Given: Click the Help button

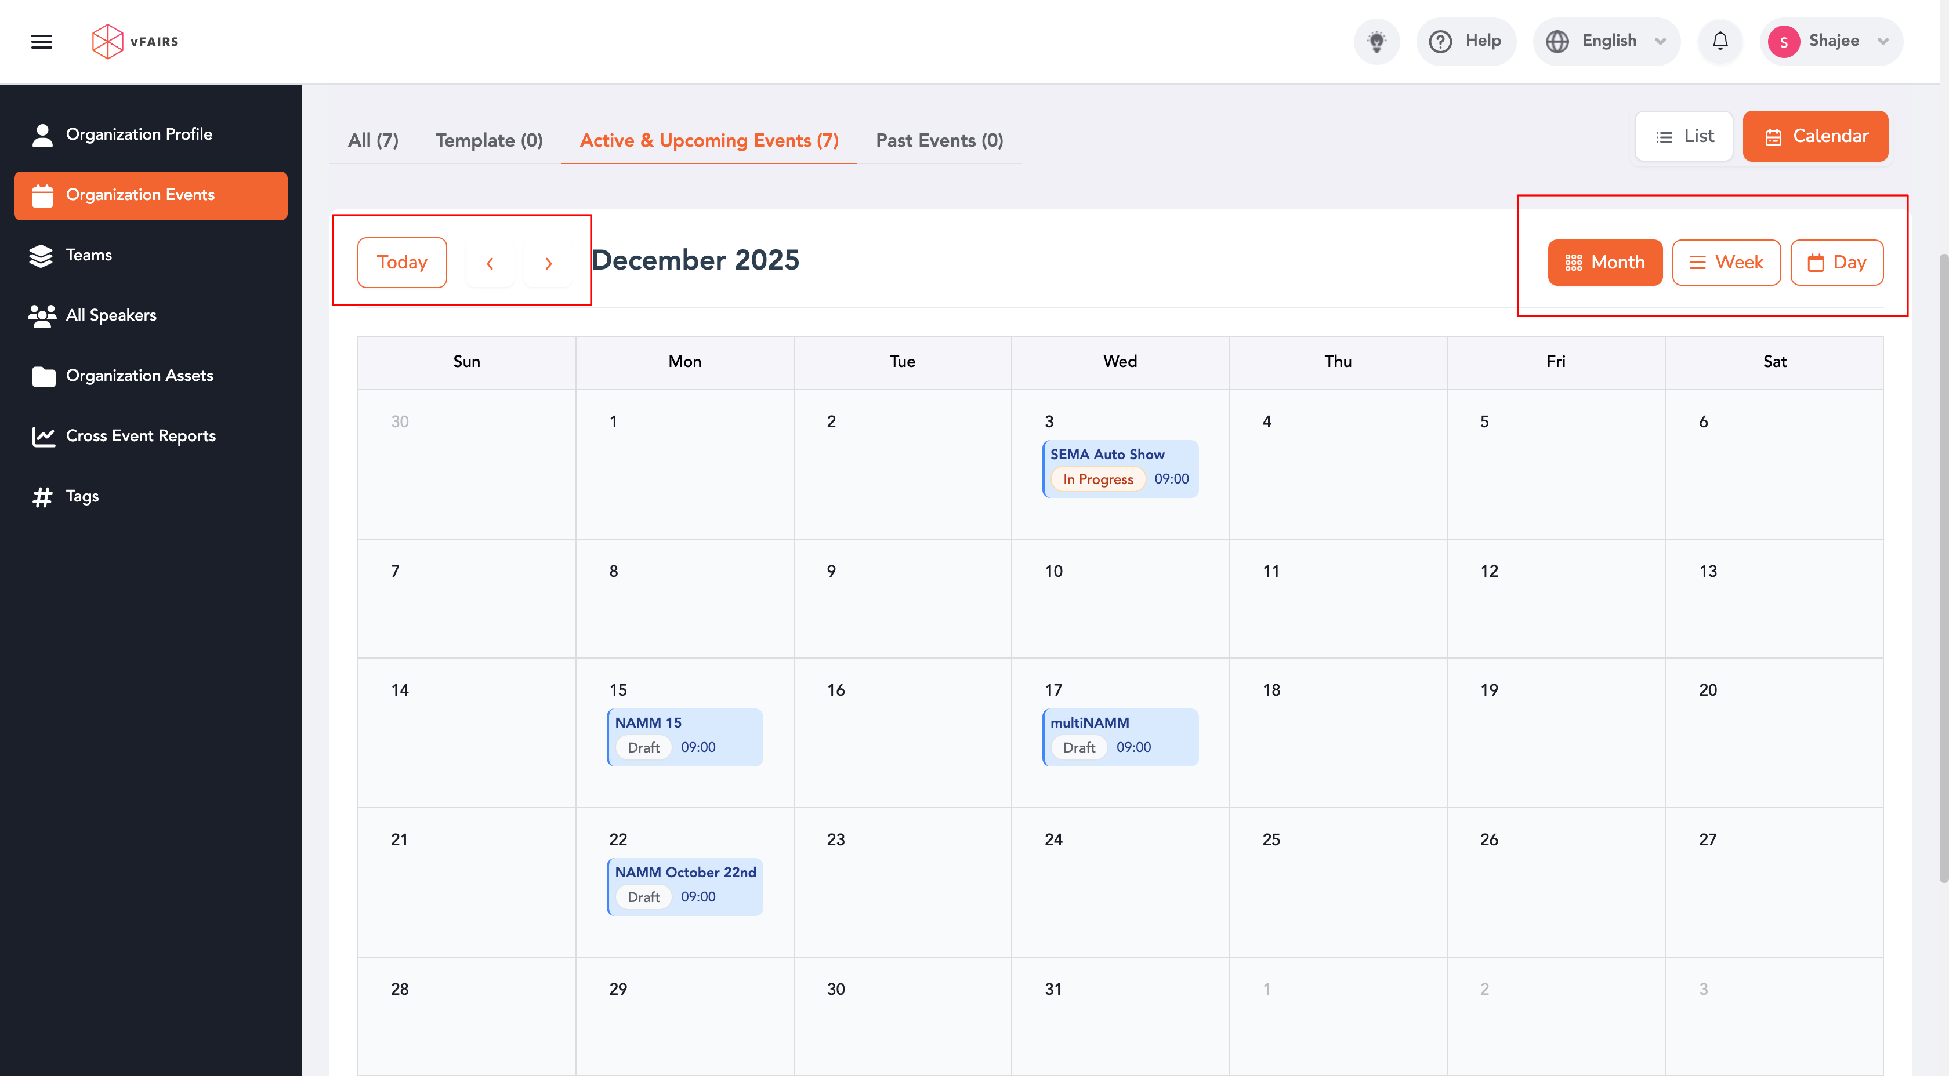Looking at the screenshot, I should [1466, 42].
